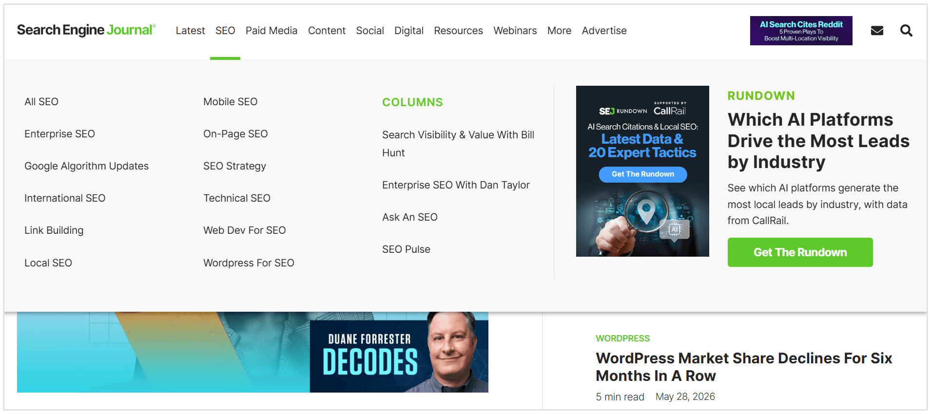Open the SEO Pulse column
This screenshot has height=414, width=931.
tap(406, 249)
